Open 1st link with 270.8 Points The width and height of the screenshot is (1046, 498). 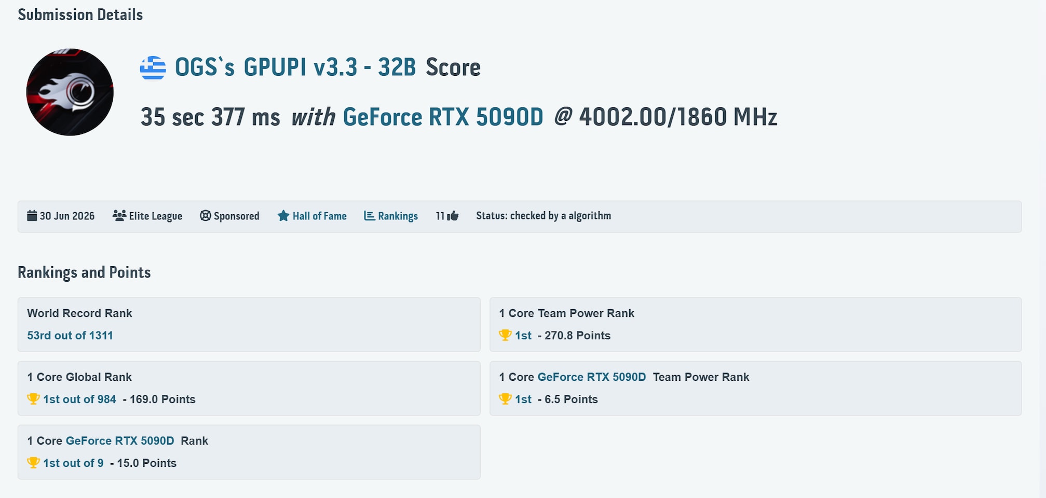pos(523,335)
